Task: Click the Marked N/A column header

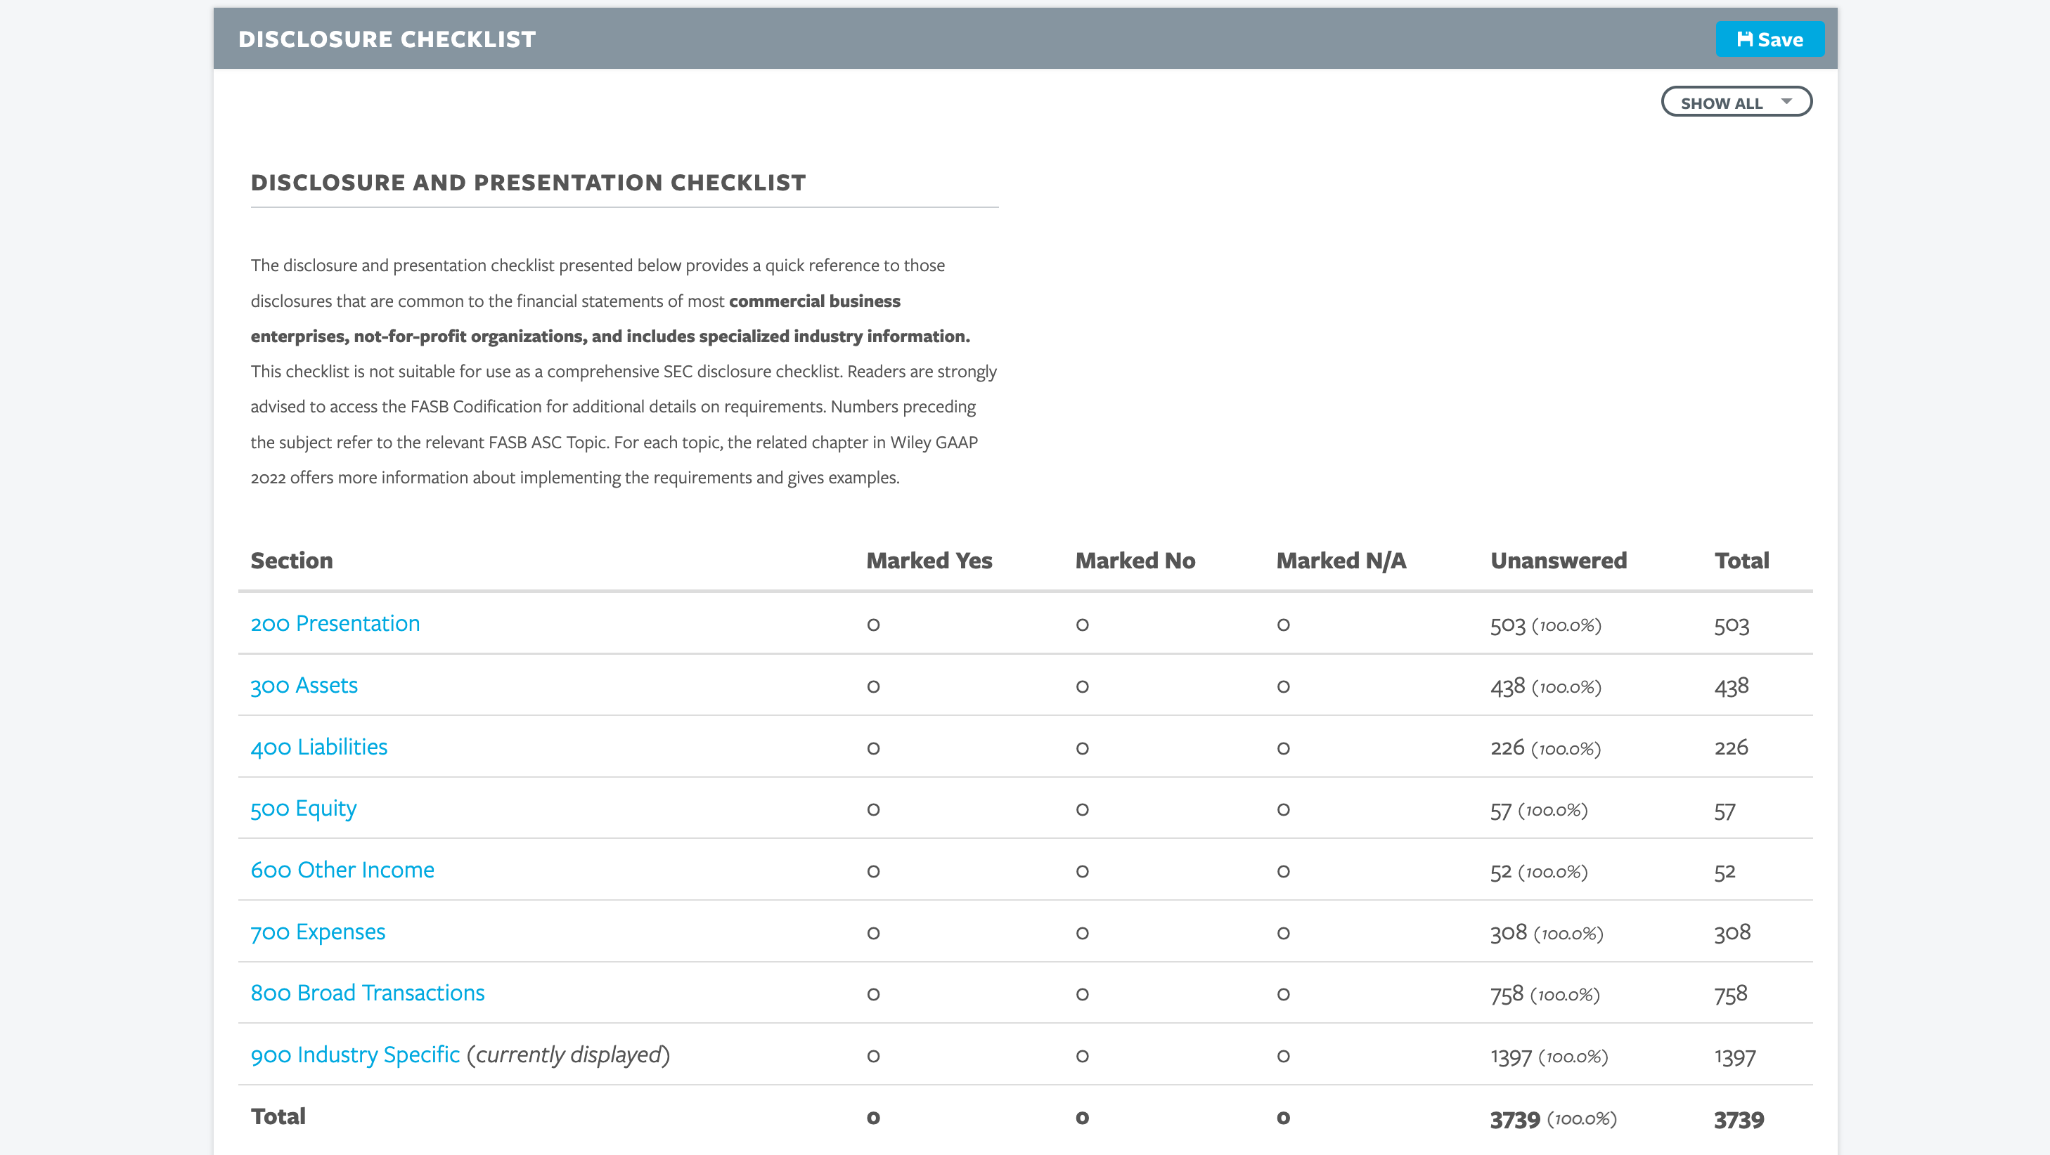Action: (1341, 561)
